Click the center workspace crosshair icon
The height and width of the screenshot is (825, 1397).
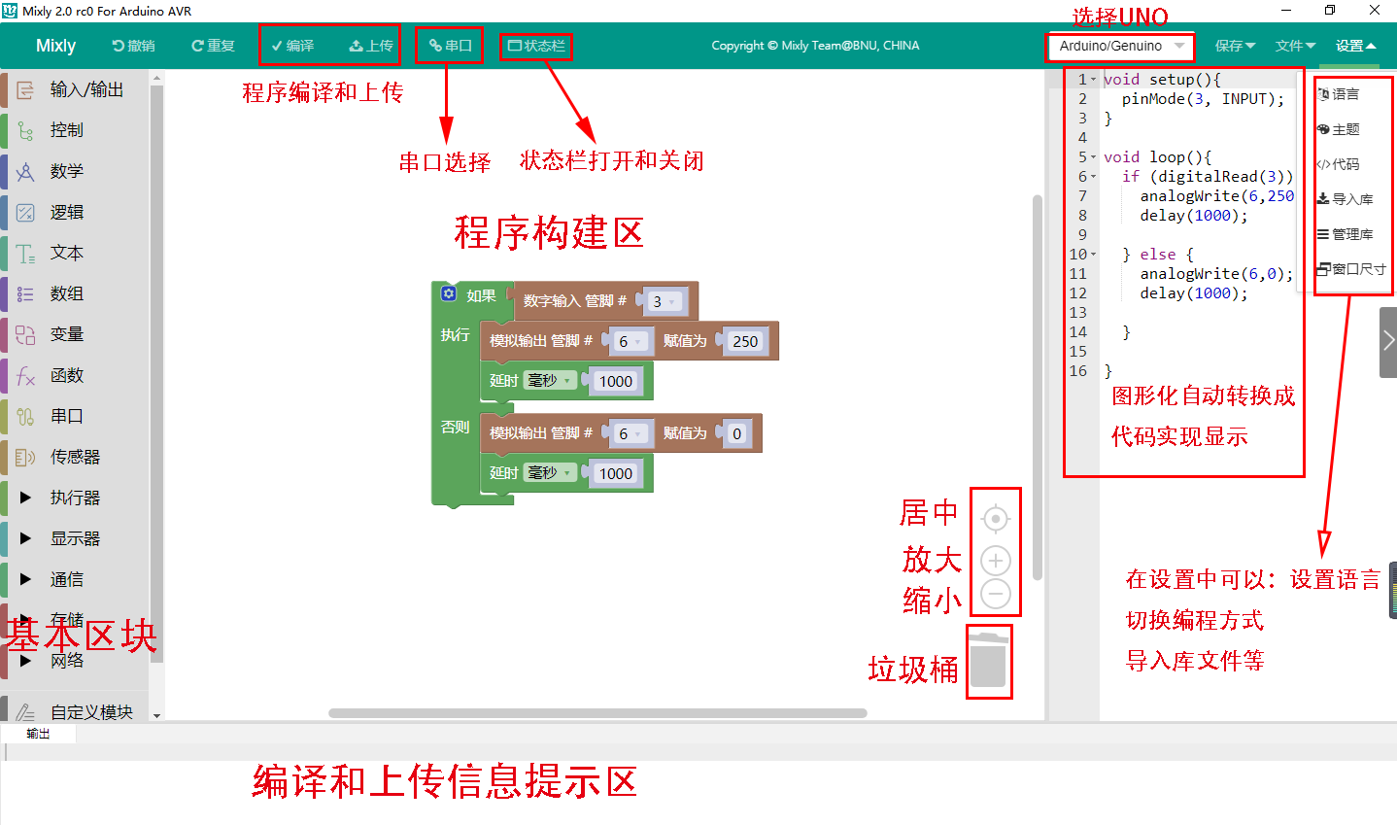(996, 519)
